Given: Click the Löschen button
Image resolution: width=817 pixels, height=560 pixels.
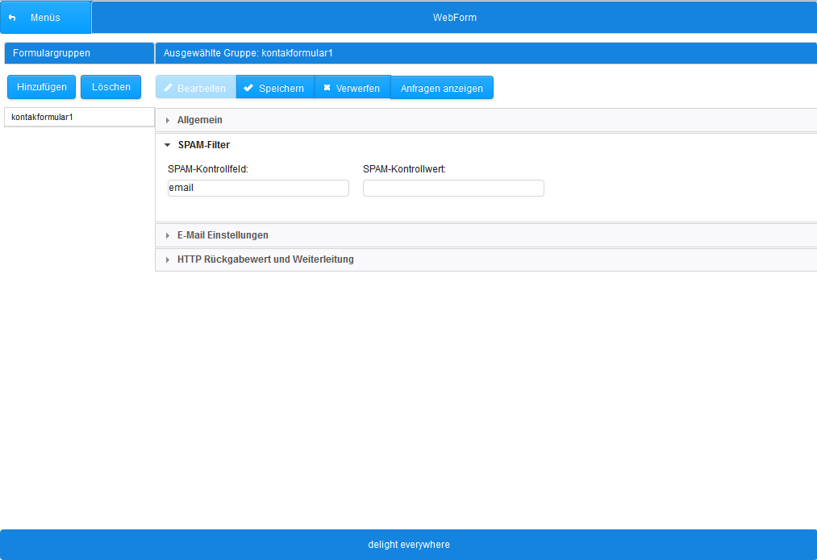Looking at the screenshot, I should 110,86.
